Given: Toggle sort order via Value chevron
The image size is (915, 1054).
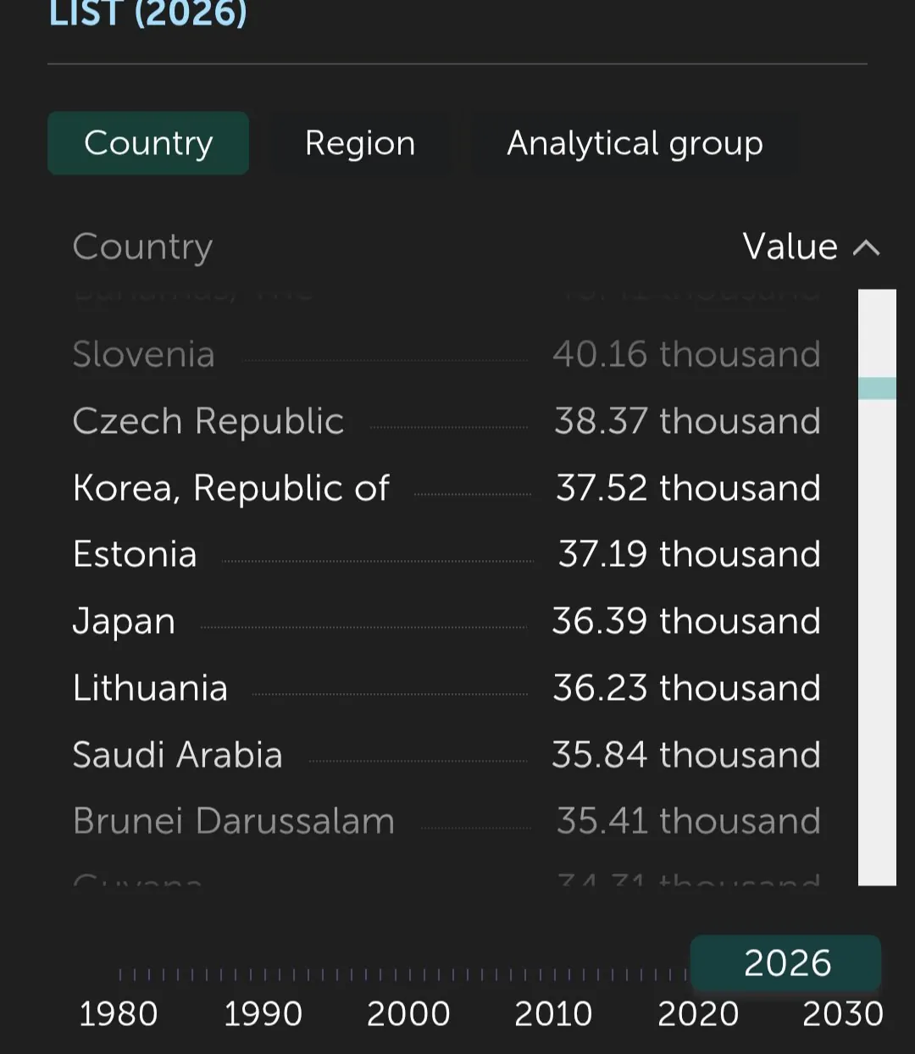Looking at the screenshot, I should 866,247.
